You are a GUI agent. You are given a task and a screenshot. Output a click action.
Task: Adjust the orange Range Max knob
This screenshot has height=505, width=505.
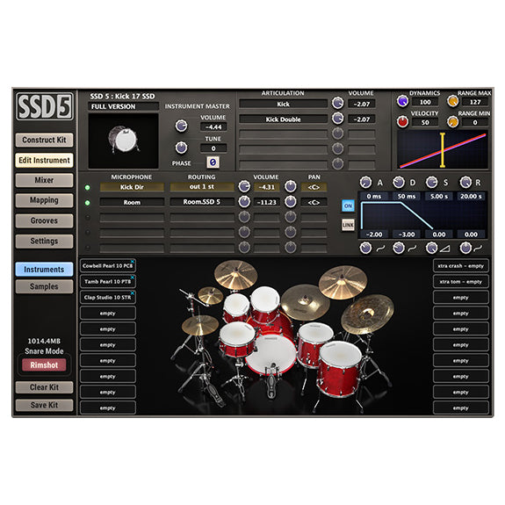[x=453, y=101]
